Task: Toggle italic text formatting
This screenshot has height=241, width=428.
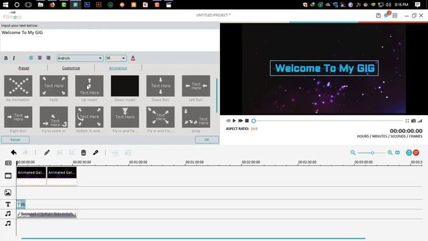Action: click(14, 58)
